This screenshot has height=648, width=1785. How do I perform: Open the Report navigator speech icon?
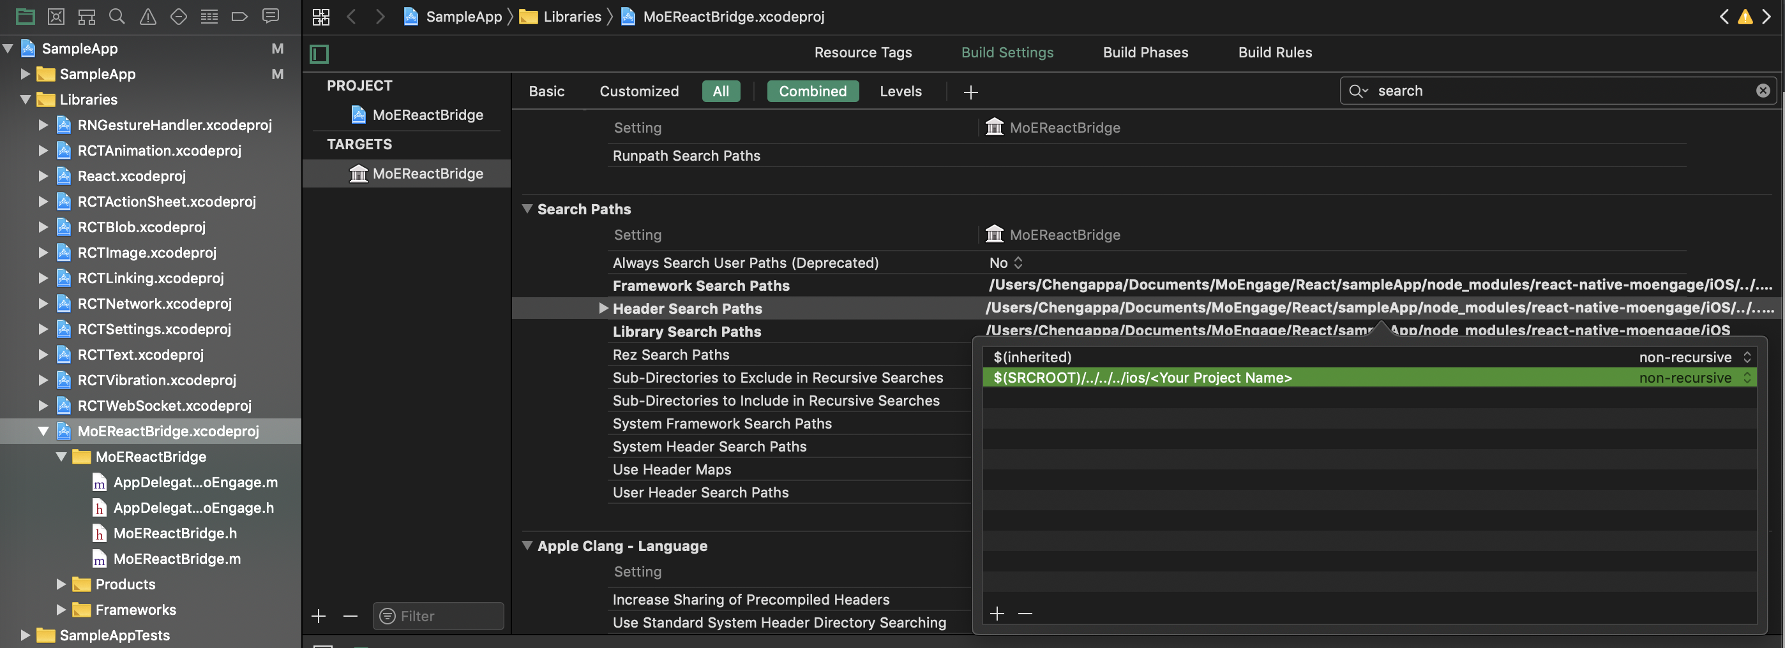270,16
